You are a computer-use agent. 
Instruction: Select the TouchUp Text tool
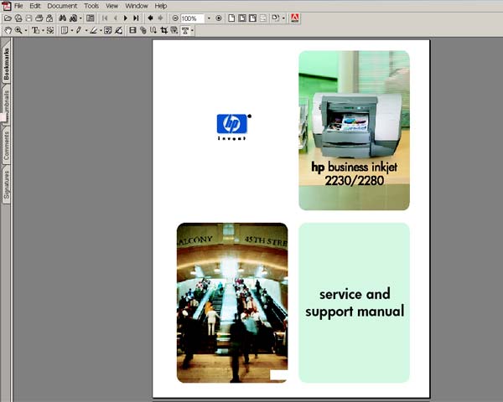pyautogui.click(x=185, y=30)
